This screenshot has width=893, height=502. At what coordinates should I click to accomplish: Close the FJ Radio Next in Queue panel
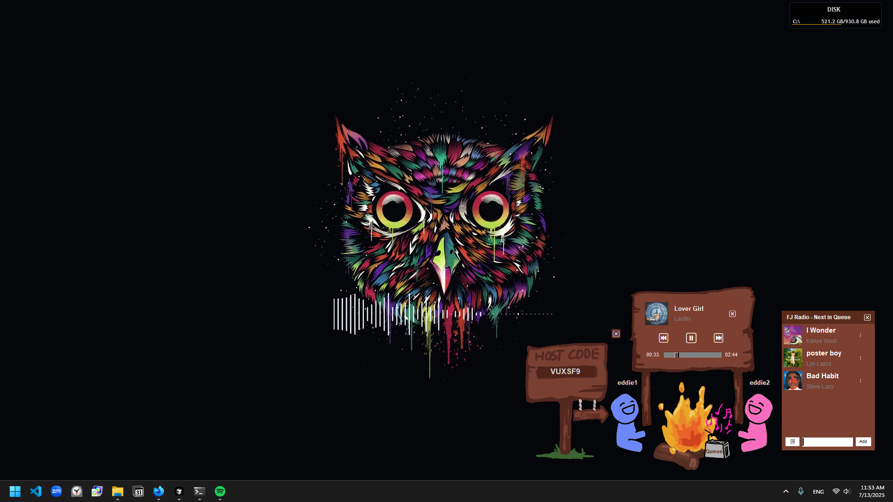click(867, 317)
